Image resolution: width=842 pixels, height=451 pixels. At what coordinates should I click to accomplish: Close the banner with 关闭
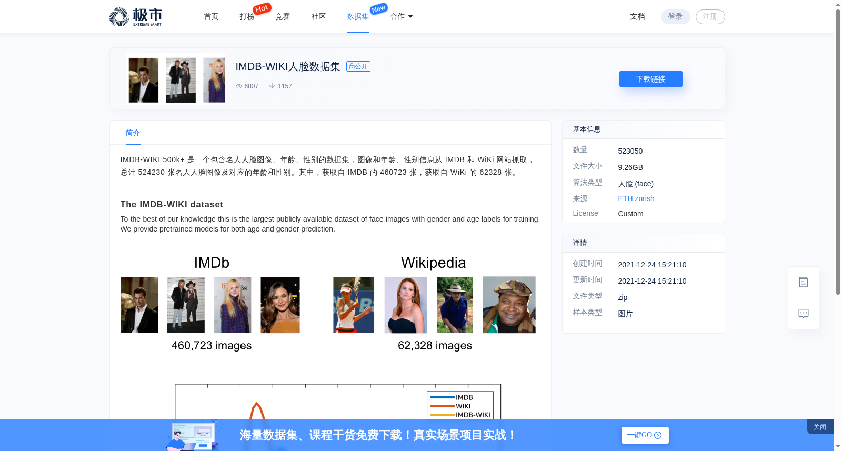[820, 427]
